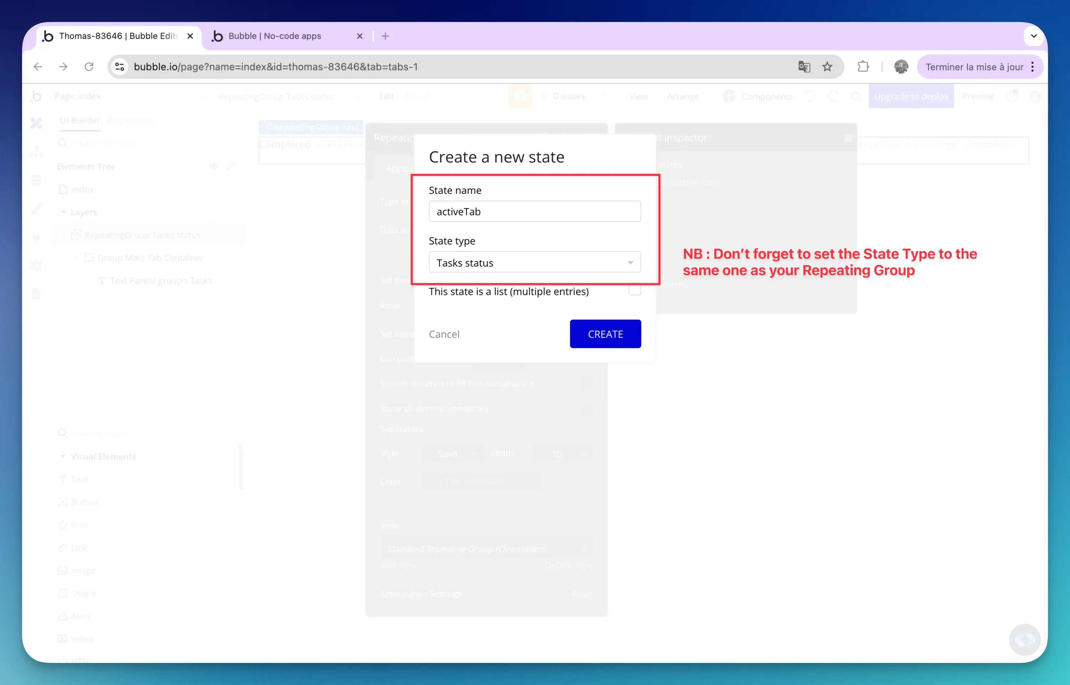This screenshot has width=1070, height=685.
Task: Click 'Upgrade to deploy' button
Action: 911,96
